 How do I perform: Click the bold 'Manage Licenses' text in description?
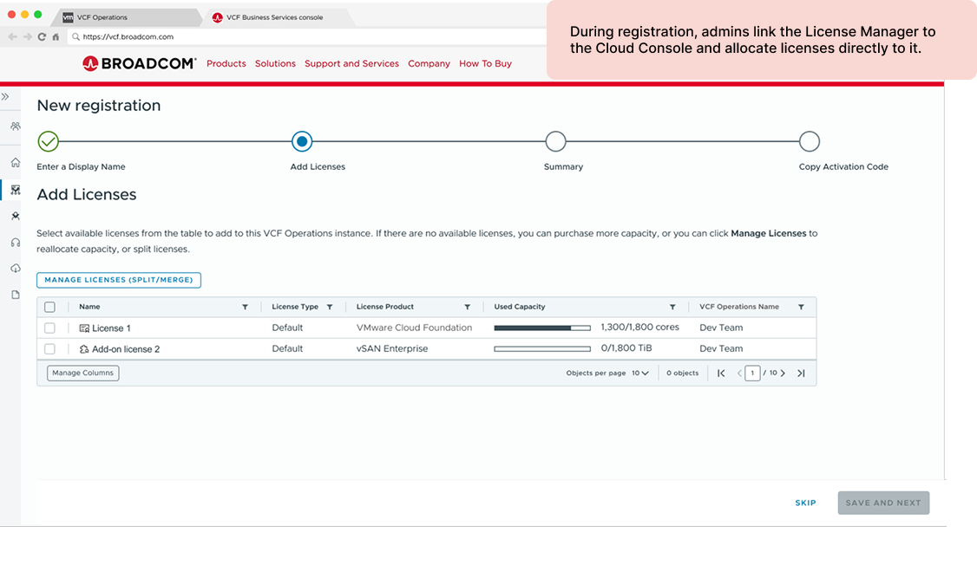click(x=768, y=233)
